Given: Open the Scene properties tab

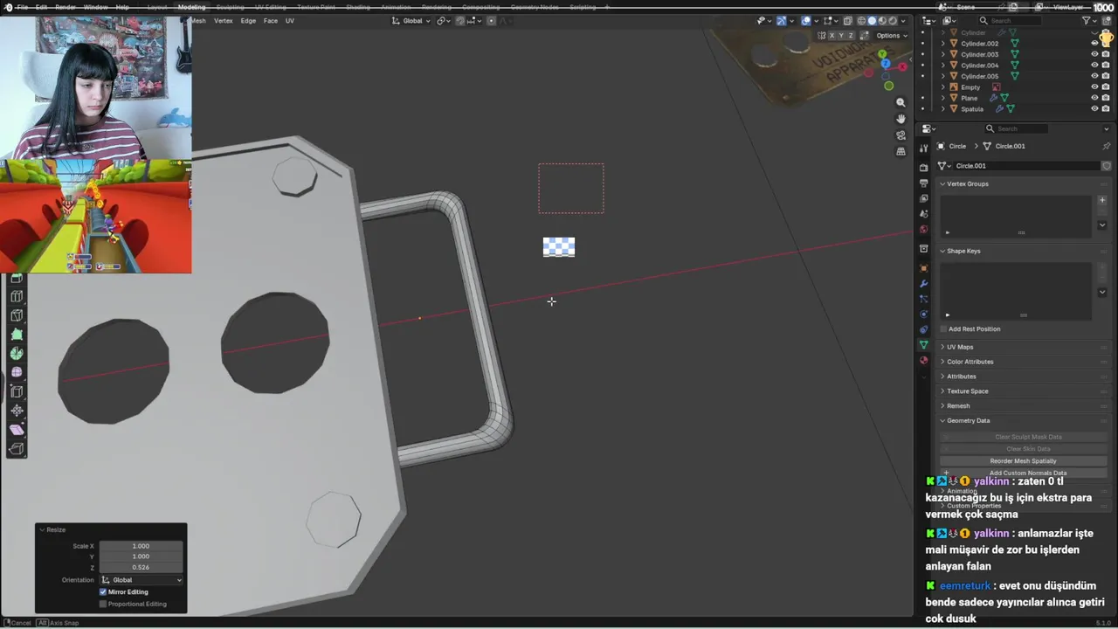Looking at the screenshot, I should (923, 214).
